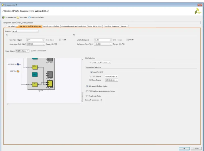204x151 pixels.
Task: Switch to Encoding and Clocking tab
Action: pyautogui.click(x=51, y=26)
